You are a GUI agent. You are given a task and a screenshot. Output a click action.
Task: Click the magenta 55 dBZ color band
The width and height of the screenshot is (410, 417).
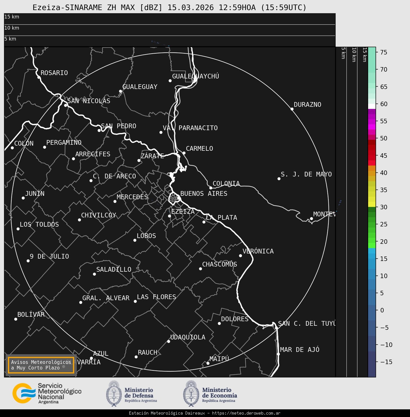click(x=372, y=121)
